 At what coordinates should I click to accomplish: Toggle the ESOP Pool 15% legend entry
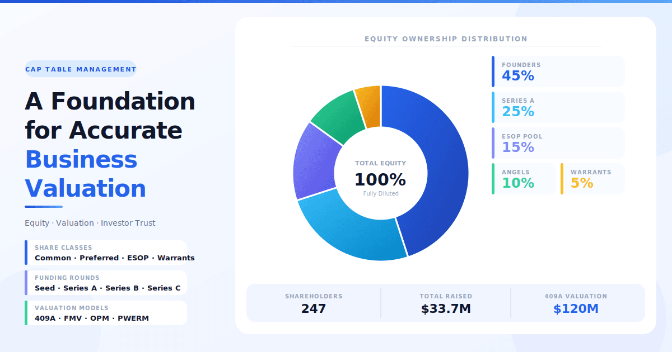(558, 142)
